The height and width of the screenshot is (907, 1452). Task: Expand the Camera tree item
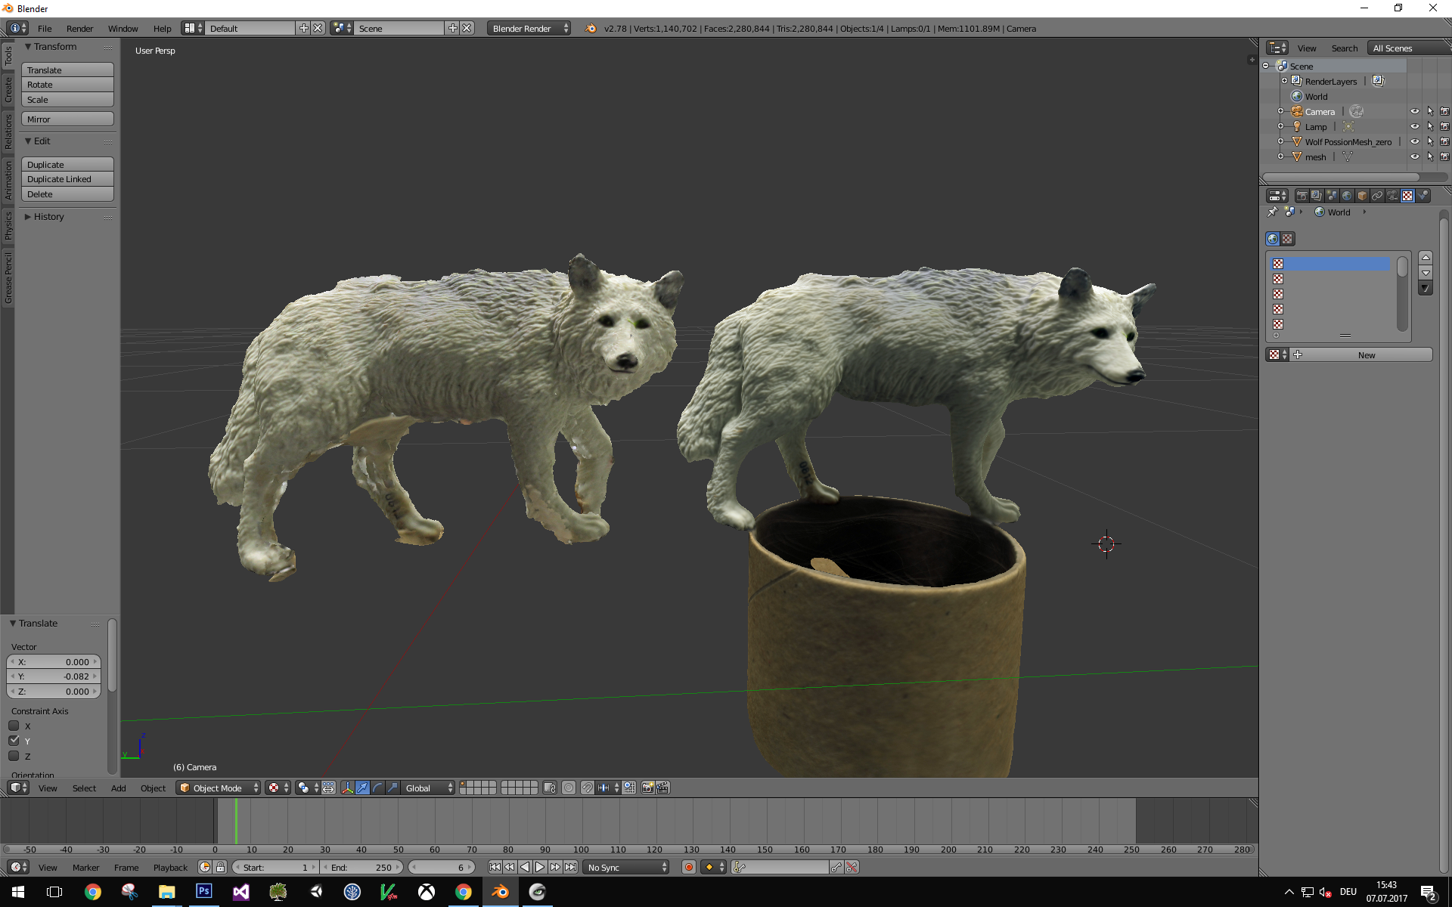1280,111
